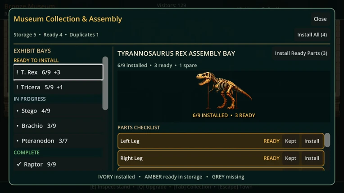Open the Pteranodon 3/7 bay
This screenshot has height=193, width=344.
click(x=58, y=141)
